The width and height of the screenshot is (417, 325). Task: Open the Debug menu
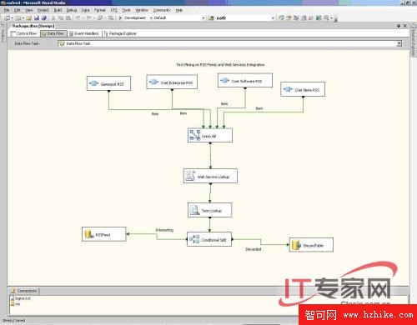pyautogui.click(x=72, y=10)
